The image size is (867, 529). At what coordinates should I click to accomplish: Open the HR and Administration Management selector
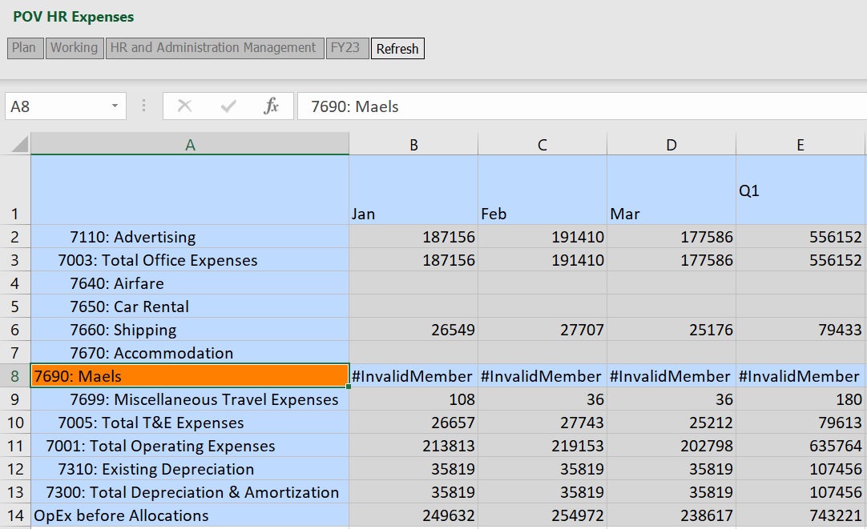pyautogui.click(x=213, y=48)
